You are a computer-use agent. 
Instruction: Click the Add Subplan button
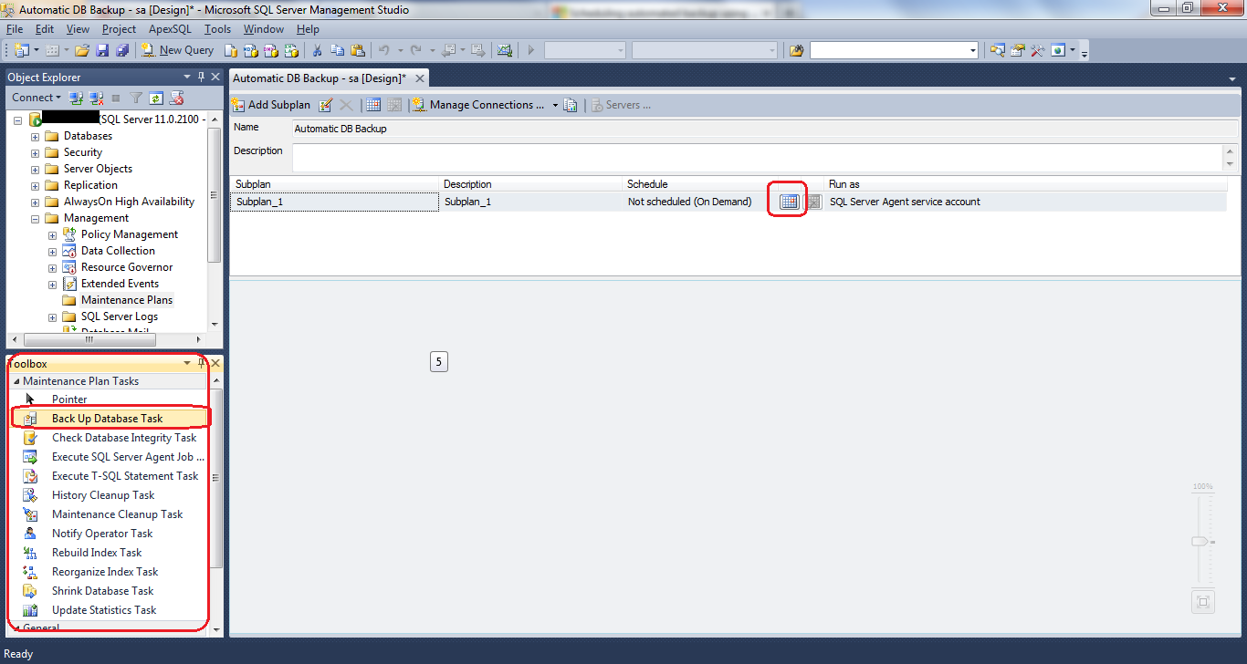click(x=270, y=105)
